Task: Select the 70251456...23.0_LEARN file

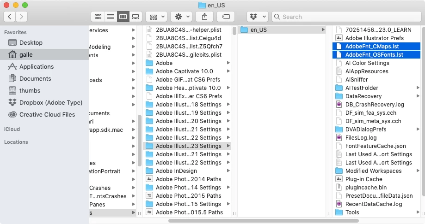Action: point(376,29)
